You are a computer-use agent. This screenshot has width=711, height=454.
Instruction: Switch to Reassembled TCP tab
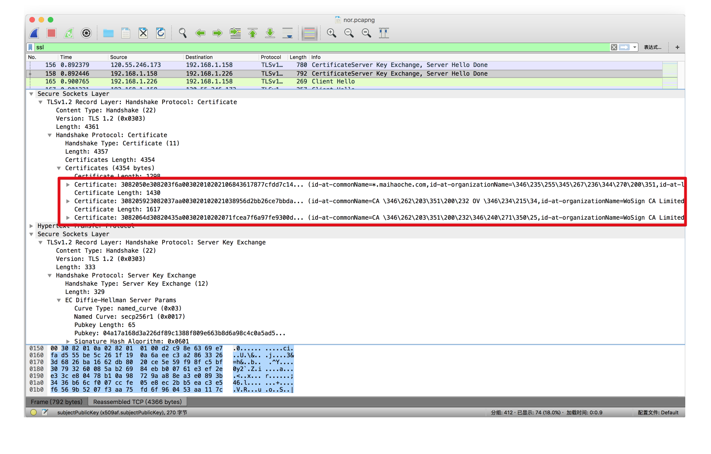coord(137,402)
